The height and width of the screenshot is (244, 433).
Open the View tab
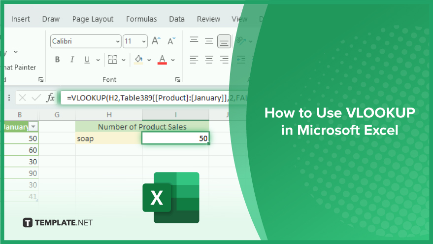pyautogui.click(x=239, y=19)
